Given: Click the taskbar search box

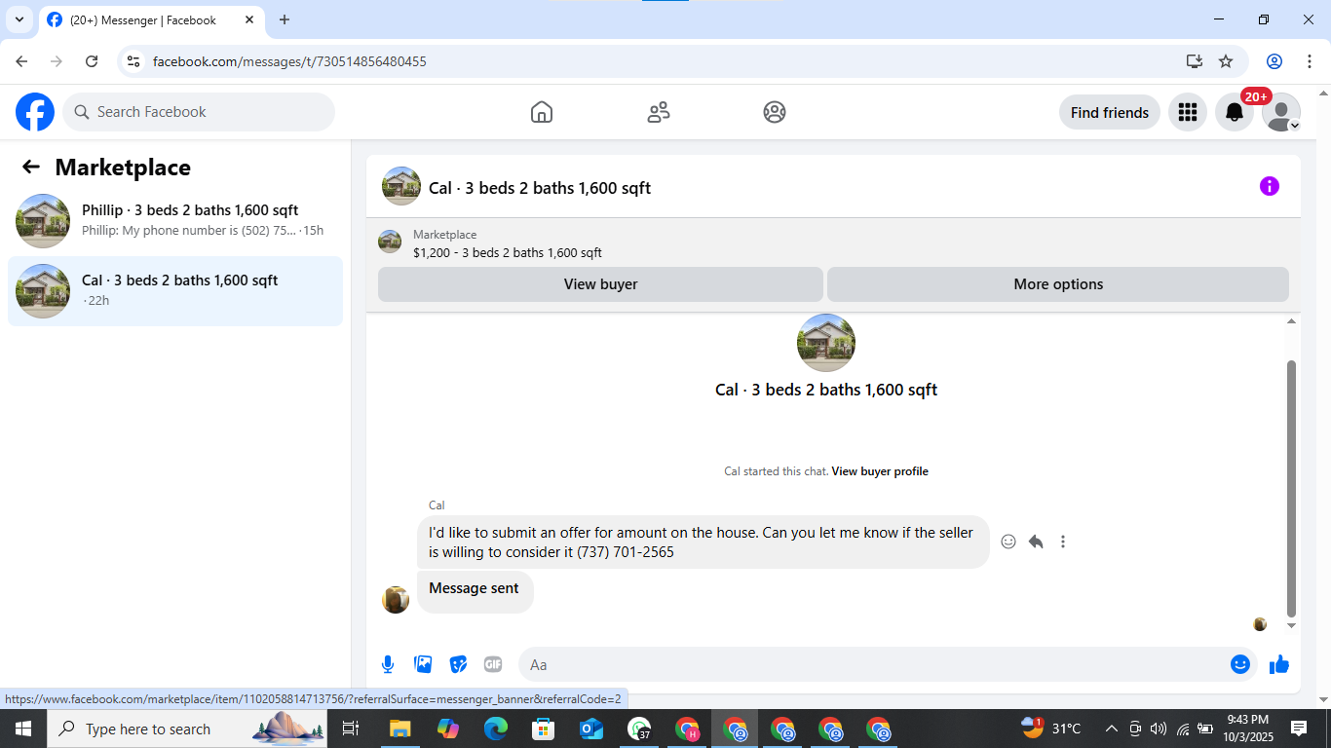Looking at the screenshot, I should (188, 729).
